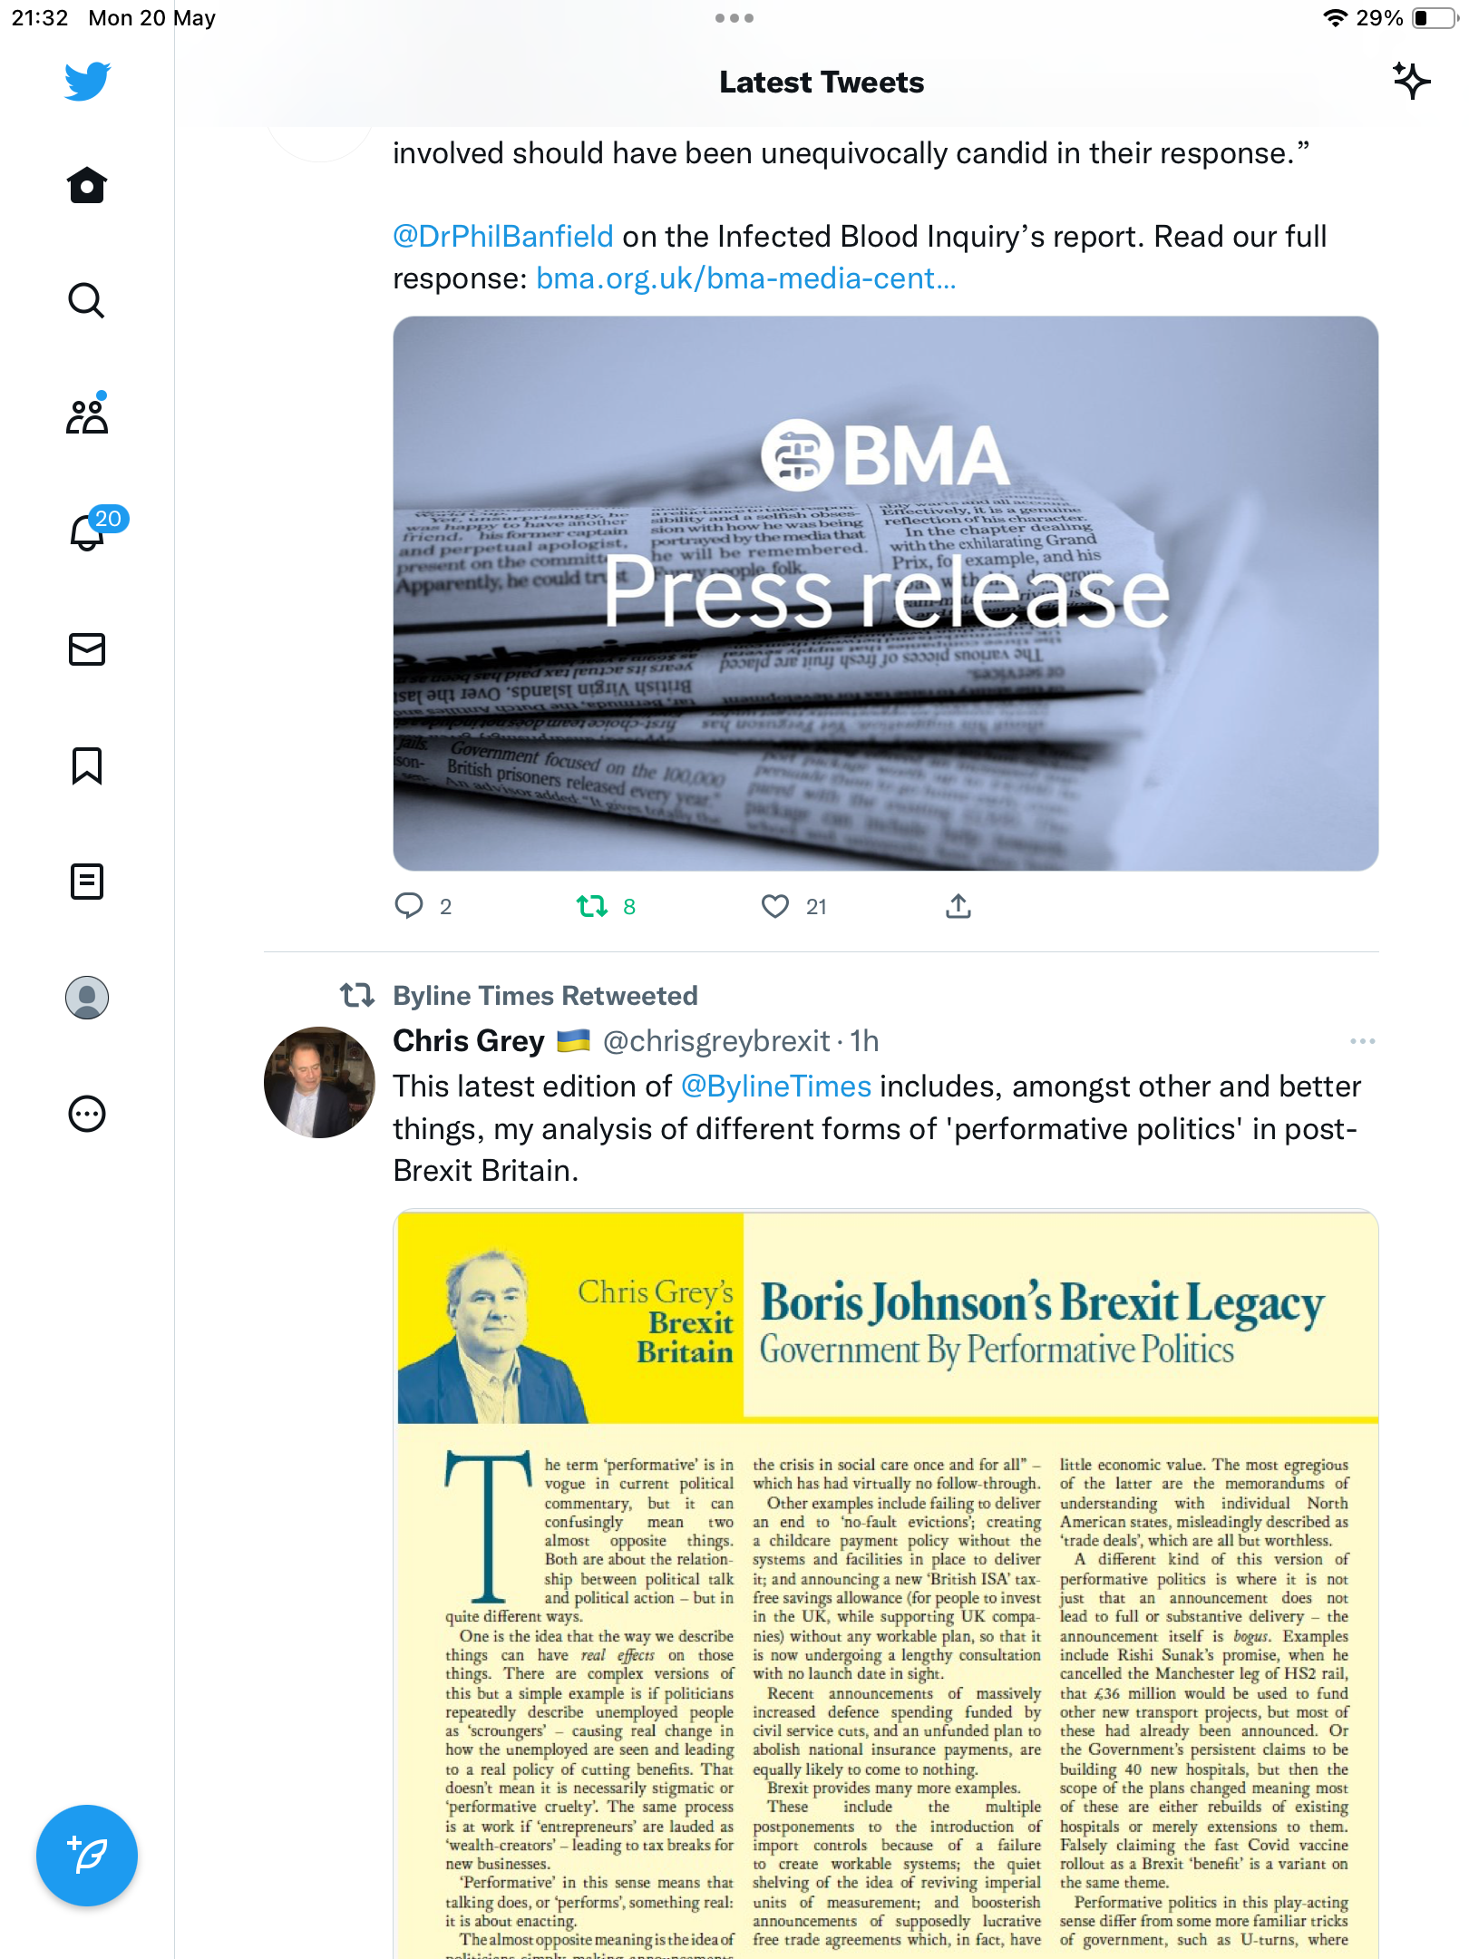Open the Profile avatar icon
The image size is (1469, 1959).
point(87,998)
